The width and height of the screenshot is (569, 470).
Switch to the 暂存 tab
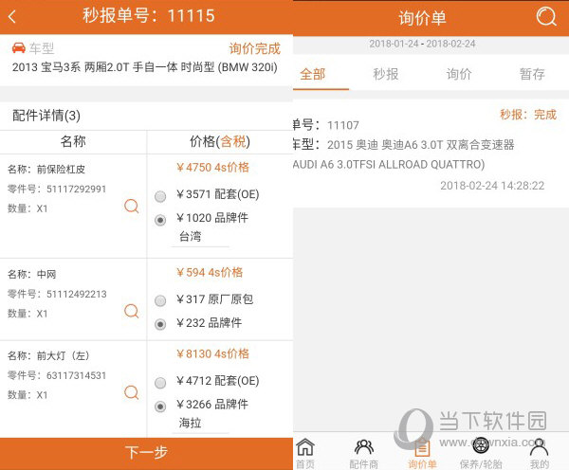click(532, 74)
